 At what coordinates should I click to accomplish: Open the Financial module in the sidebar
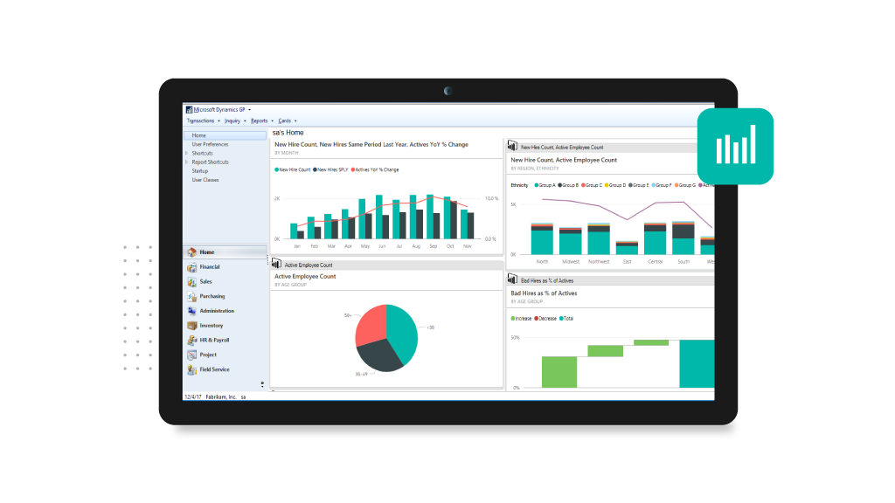pos(210,267)
